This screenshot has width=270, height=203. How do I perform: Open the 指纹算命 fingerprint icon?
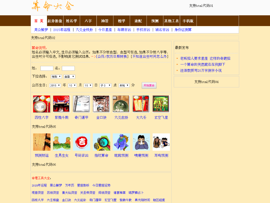[101, 142]
